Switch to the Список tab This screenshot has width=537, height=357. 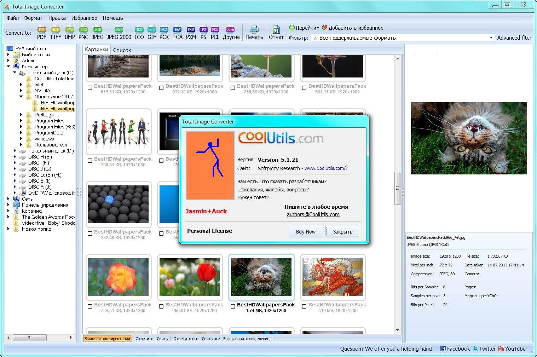122,50
